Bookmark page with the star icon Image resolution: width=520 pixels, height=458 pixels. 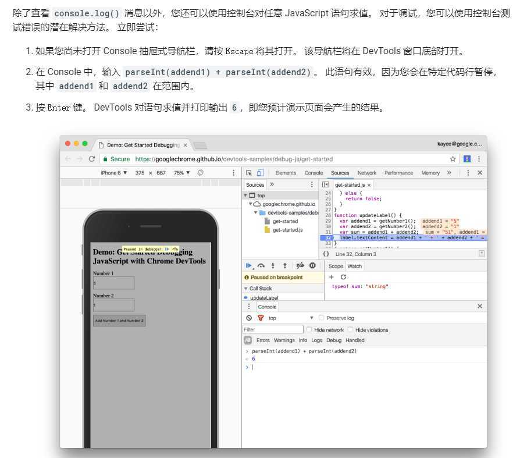coord(453,159)
